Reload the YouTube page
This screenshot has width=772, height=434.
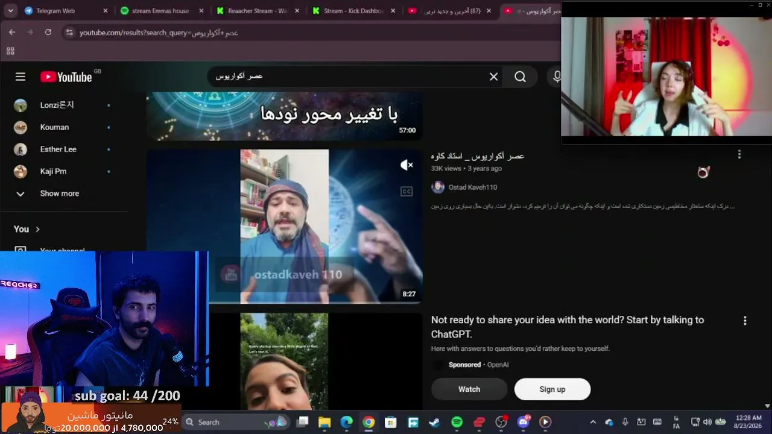[x=48, y=33]
